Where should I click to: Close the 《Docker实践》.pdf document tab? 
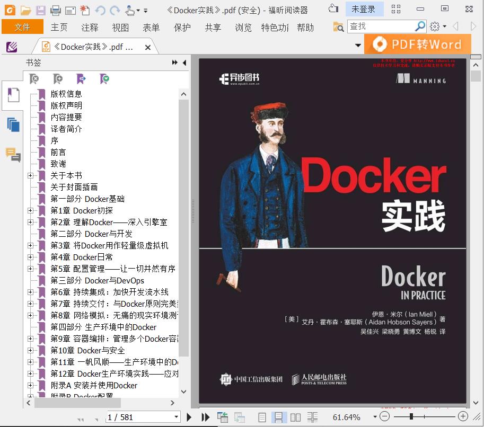coord(148,47)
